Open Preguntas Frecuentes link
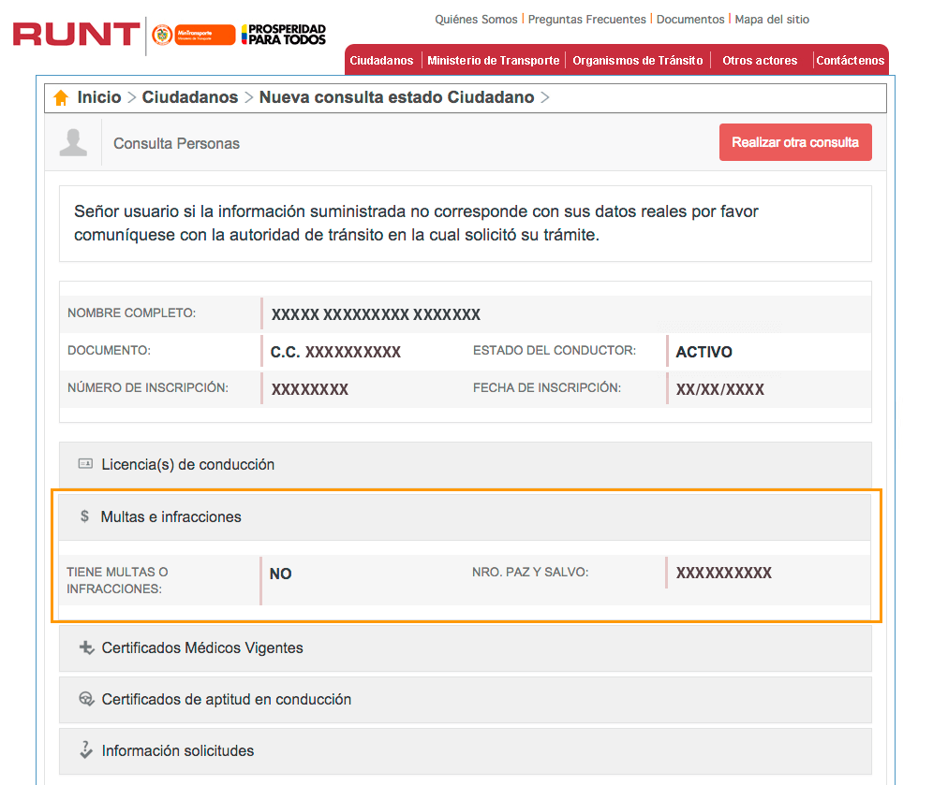This screenshot has height=785, width=933. 586,19
